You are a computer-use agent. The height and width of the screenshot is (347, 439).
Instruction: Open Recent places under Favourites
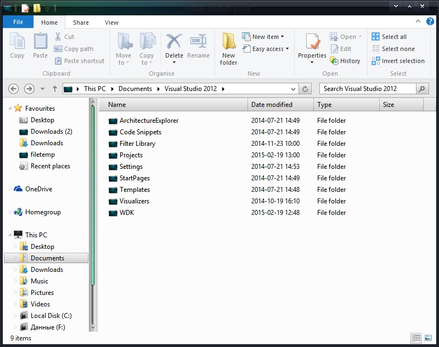[50, 166]
